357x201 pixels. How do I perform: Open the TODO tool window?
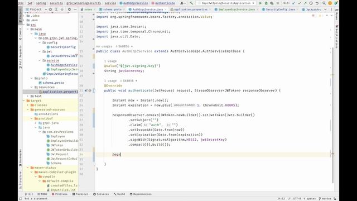(x=42, y=194)
